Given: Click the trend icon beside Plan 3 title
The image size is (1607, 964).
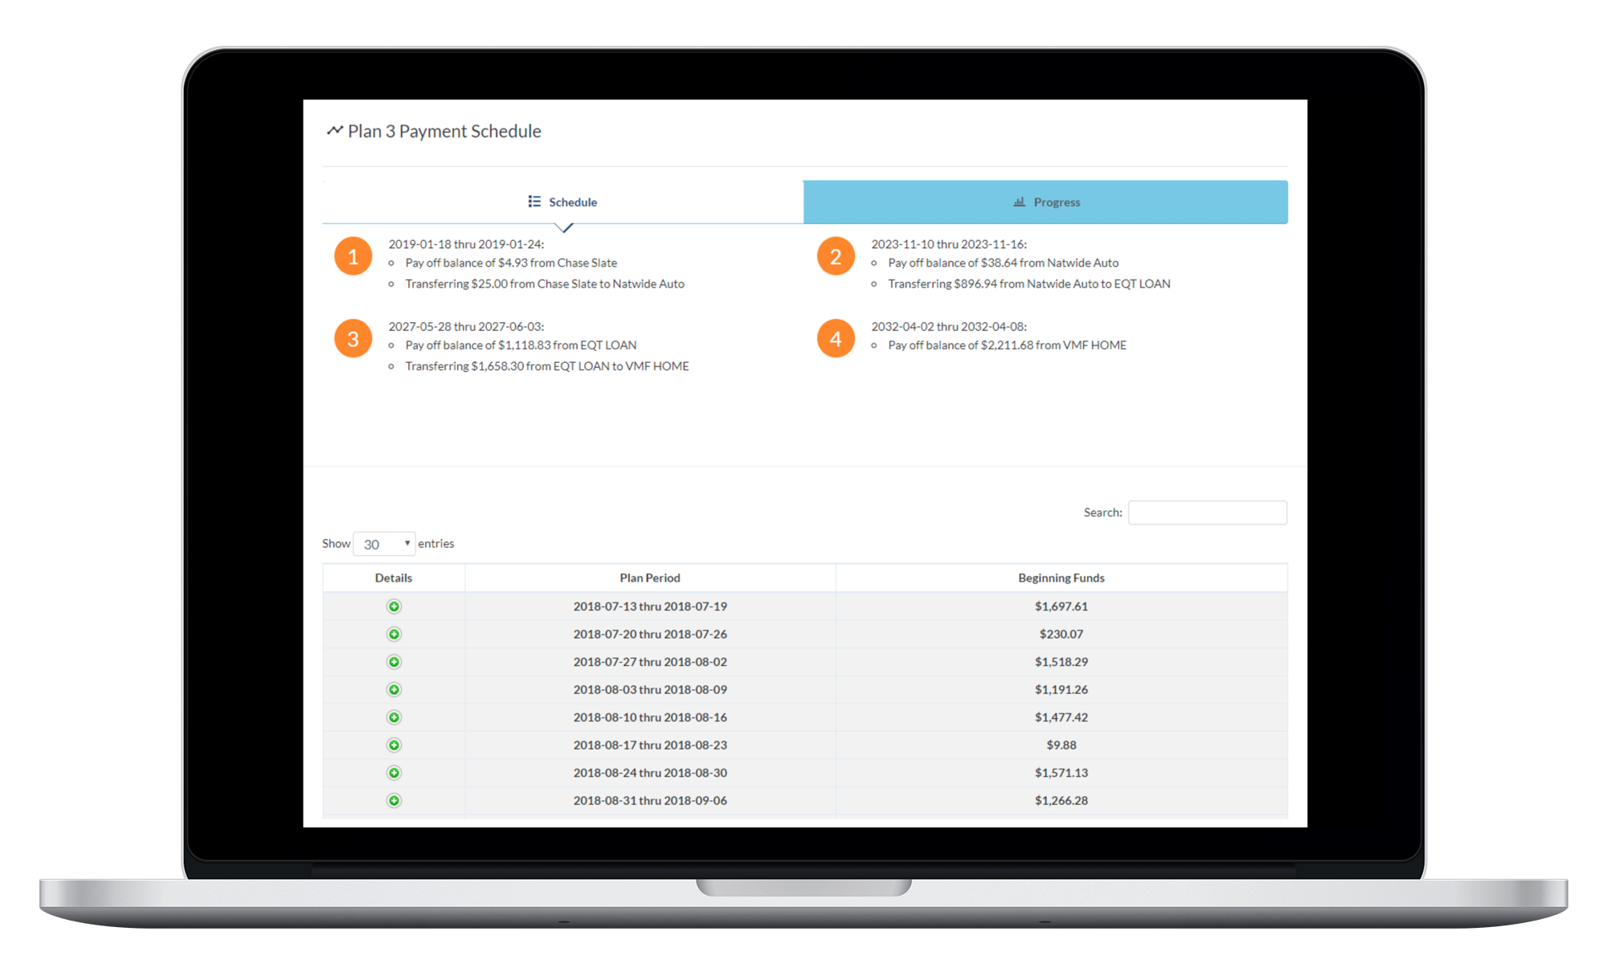Looking at the screenshot, I should tap(334, 130).
